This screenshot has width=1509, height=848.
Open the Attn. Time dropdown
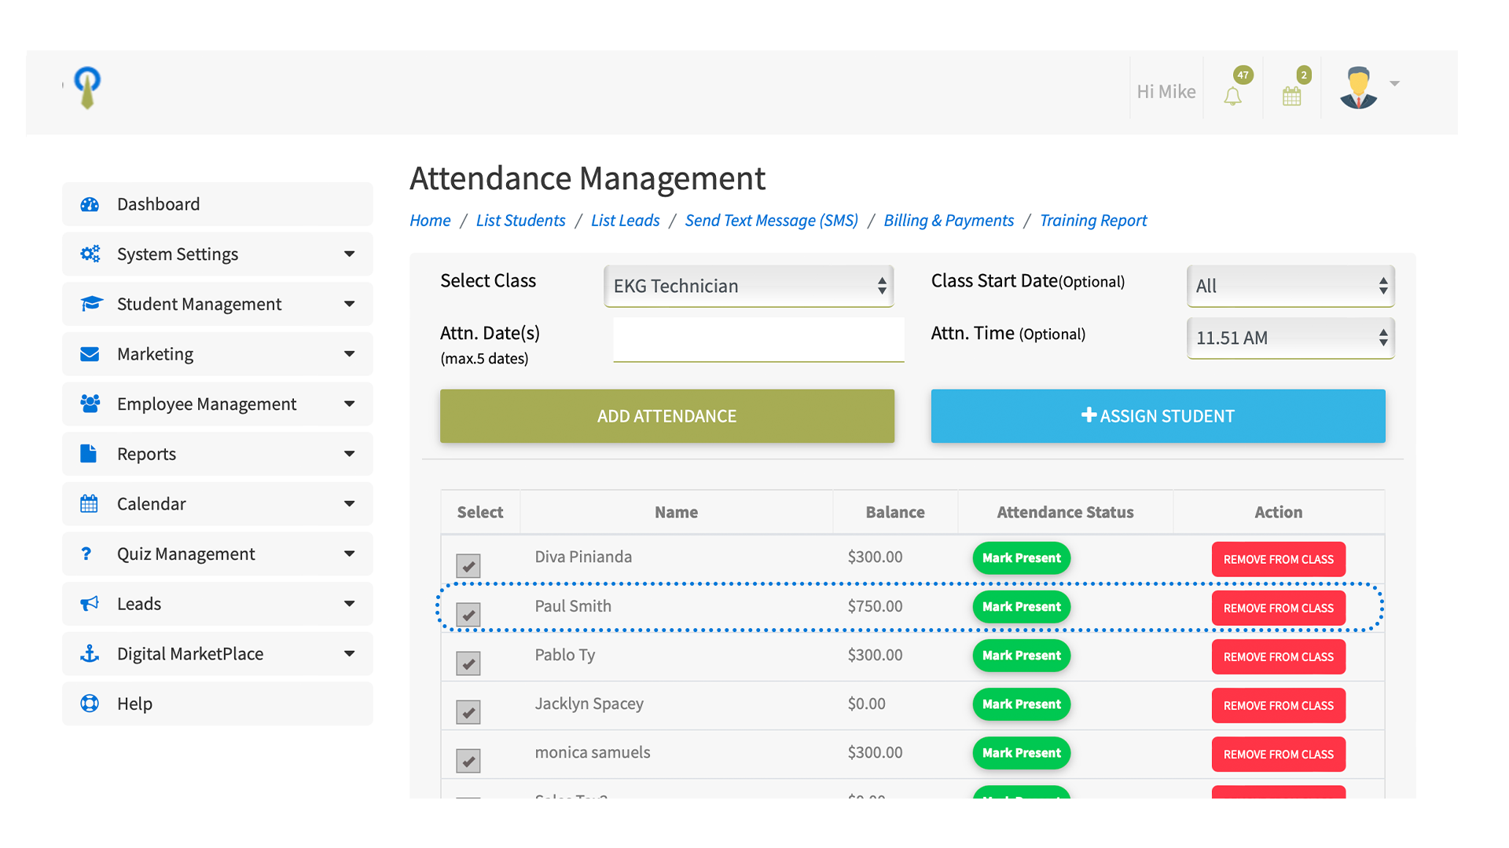1290,338
